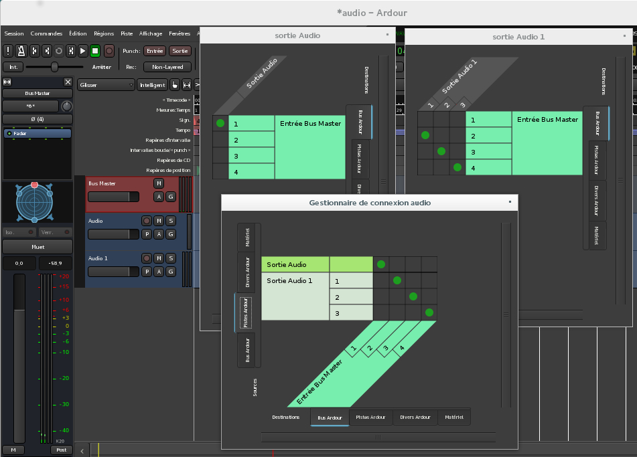
Task: Adjust the shuttle speed slider handle
Action: 54,67
